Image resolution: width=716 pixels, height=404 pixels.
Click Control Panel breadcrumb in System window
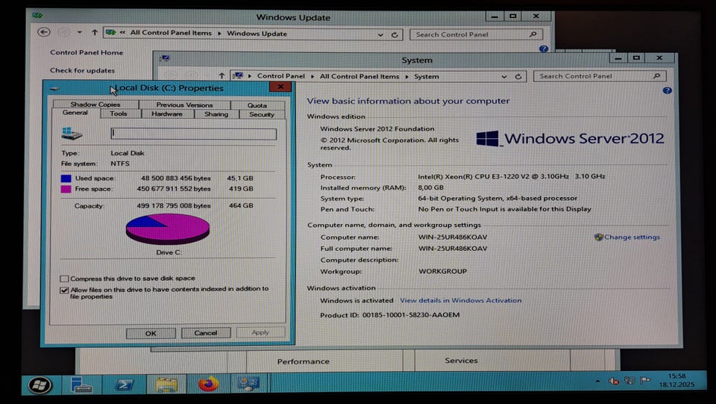tap(281, 76)
